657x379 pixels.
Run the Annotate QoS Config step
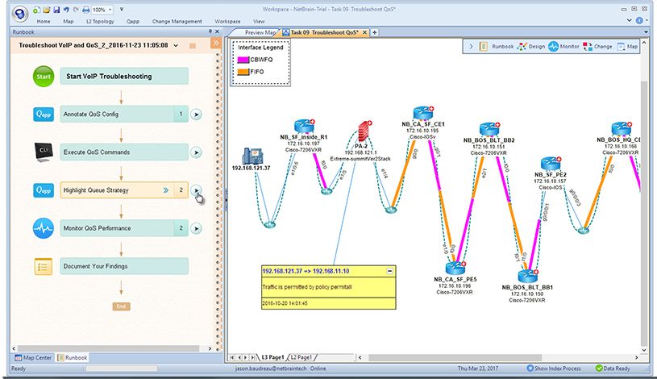[x=196, y=114]
